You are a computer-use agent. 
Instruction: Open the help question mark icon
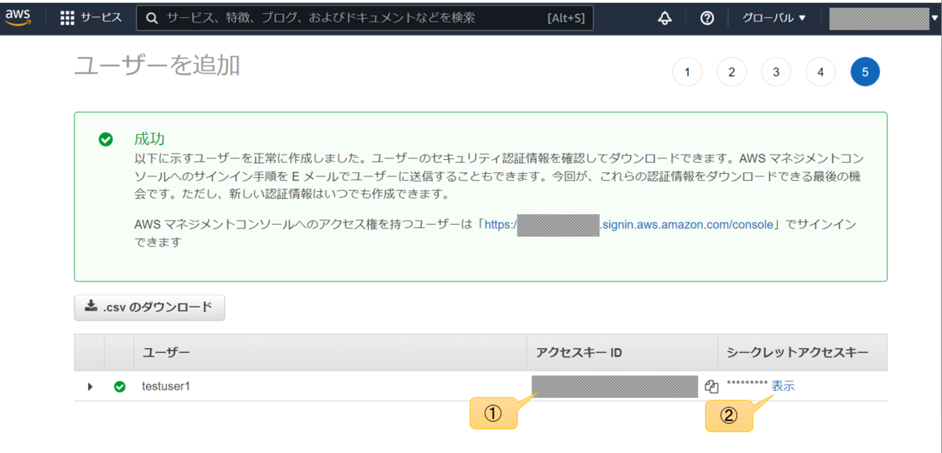click(x=706, y=17)
